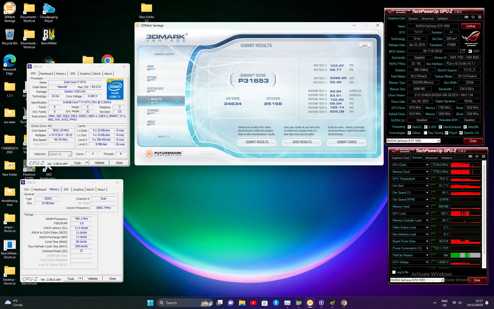Click the GPU Temperature sensor graph
The image size is (494, 309).
click(x=465, y=179)
